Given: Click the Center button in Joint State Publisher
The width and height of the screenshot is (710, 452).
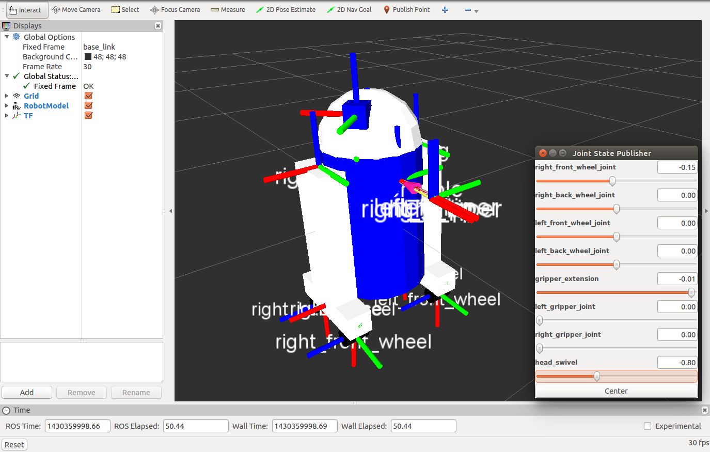Looking at the screenshot, I should [x=616, y=391].
